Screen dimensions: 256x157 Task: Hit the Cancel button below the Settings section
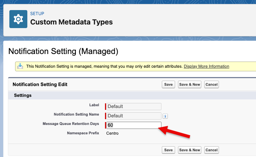[x=211, y=150]
